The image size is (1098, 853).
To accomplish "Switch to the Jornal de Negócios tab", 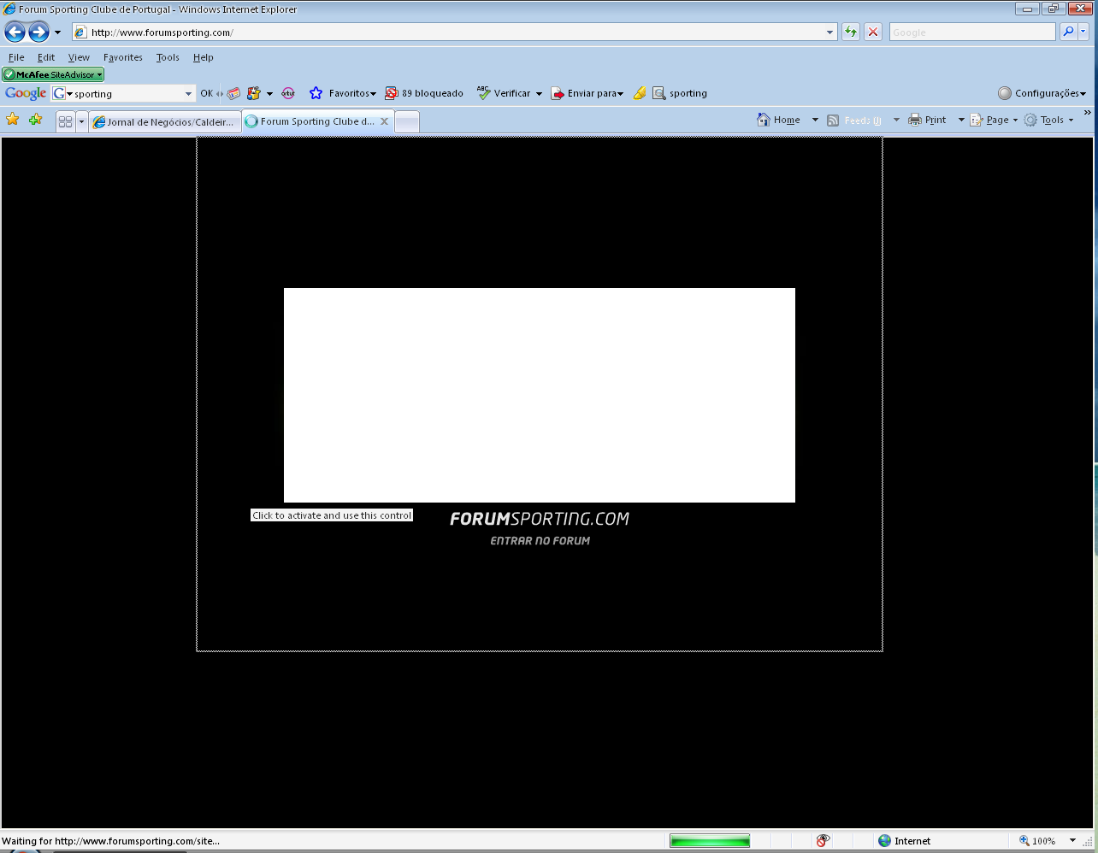I will [x=164, y=122].
